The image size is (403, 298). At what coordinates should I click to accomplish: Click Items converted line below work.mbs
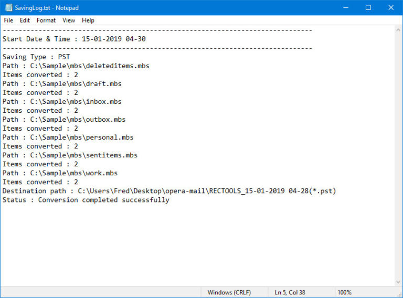[x=40, y=182]
